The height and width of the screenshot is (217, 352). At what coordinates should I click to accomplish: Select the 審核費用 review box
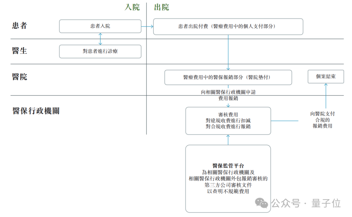pos(228,121)
